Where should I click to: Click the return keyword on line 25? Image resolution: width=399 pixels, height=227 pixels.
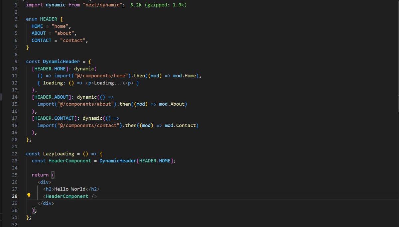(x=40, y=175)
